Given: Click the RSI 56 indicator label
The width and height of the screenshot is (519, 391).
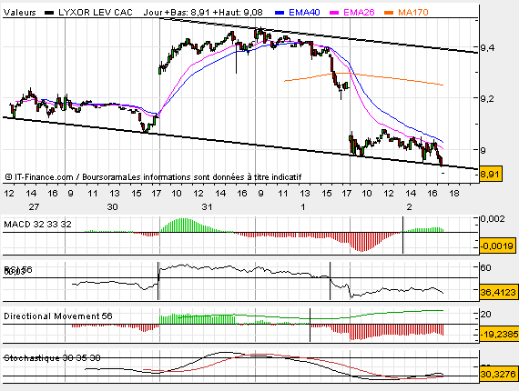Looking at the screenshot, I should 18,270.
